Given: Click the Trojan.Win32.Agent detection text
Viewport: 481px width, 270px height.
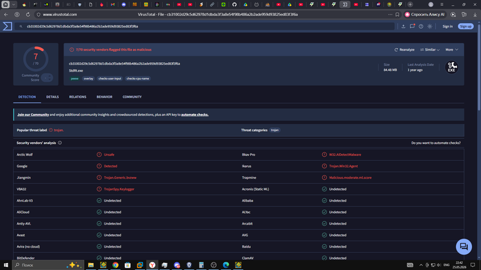Looking at the screenshot, I should pos(343,166).
